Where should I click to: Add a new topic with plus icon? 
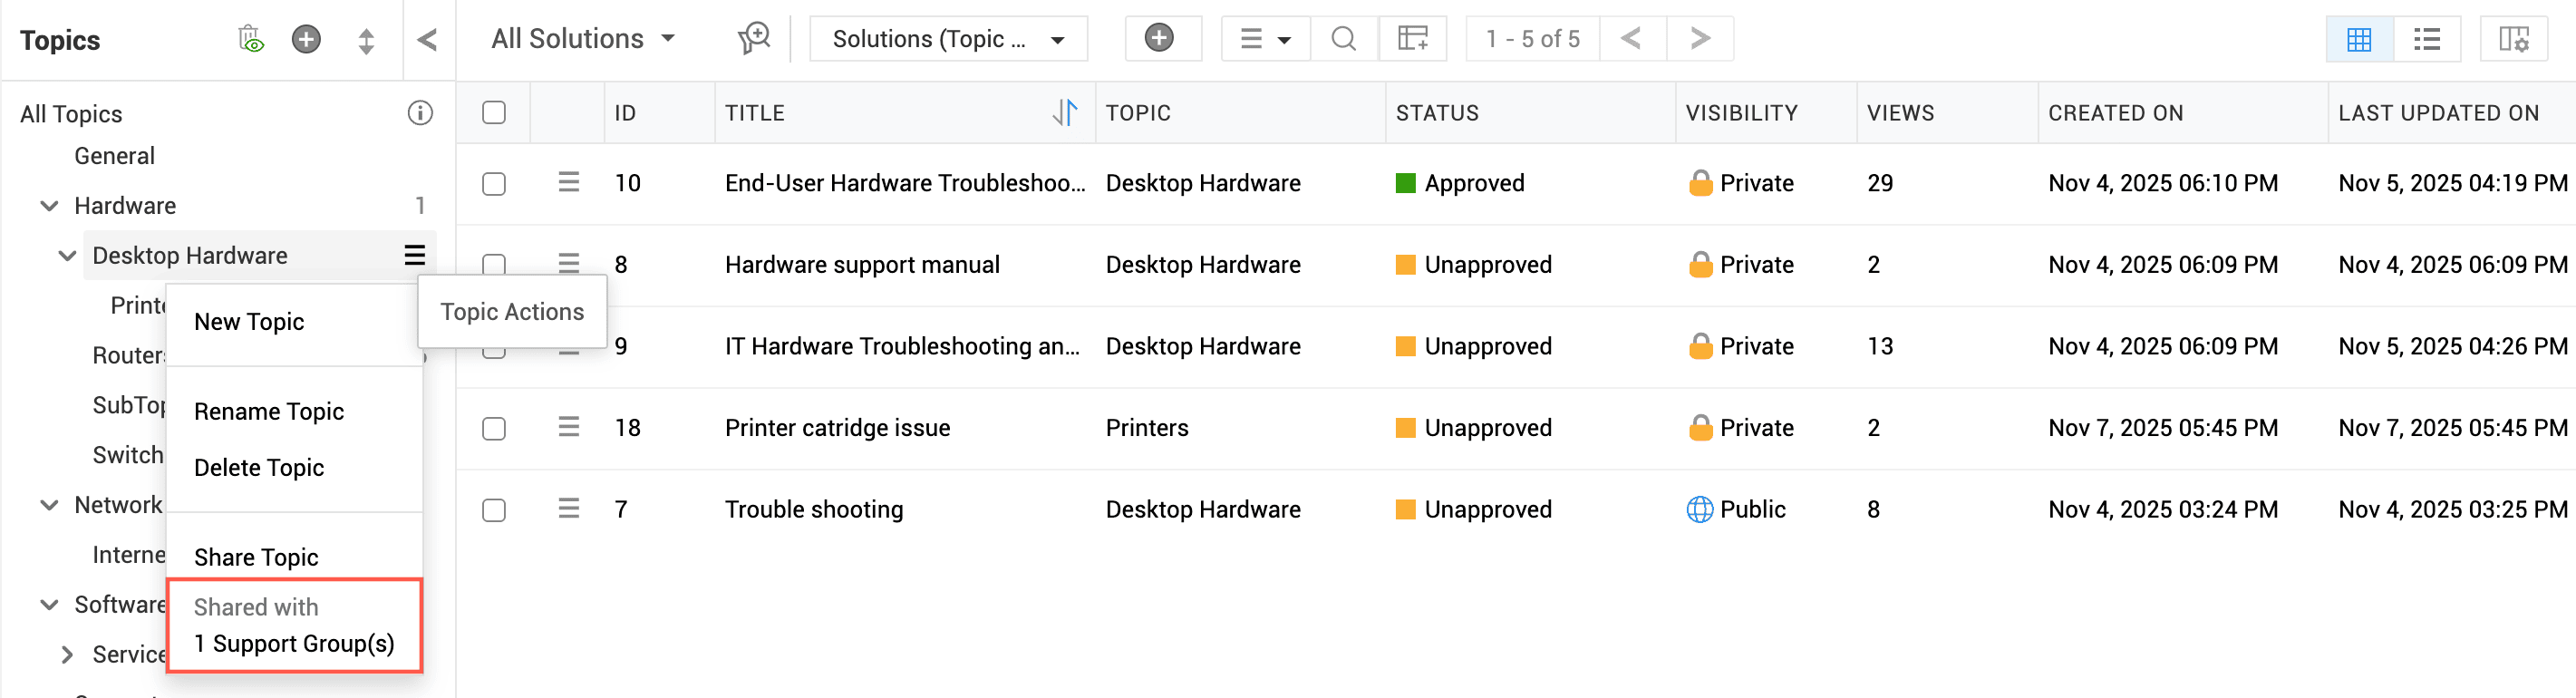306,39
